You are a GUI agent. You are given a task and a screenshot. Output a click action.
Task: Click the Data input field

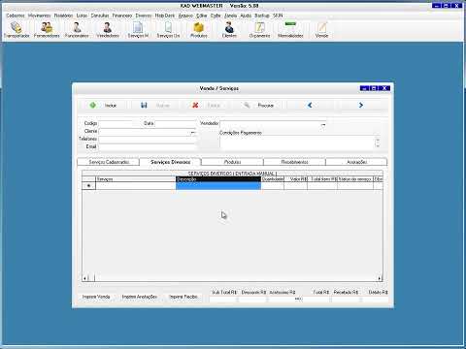(x=176, y=123)
